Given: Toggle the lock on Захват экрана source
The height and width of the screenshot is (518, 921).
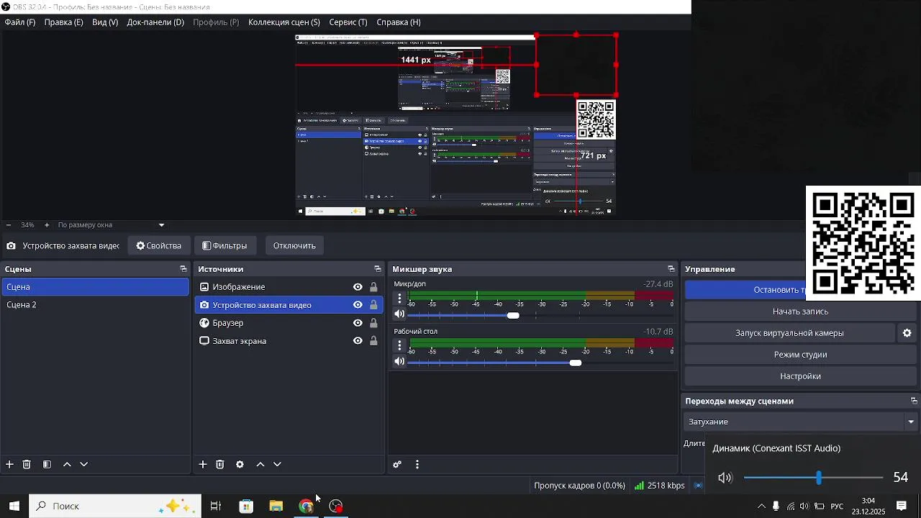Looking at the screenshot, I should pos(373,341).
